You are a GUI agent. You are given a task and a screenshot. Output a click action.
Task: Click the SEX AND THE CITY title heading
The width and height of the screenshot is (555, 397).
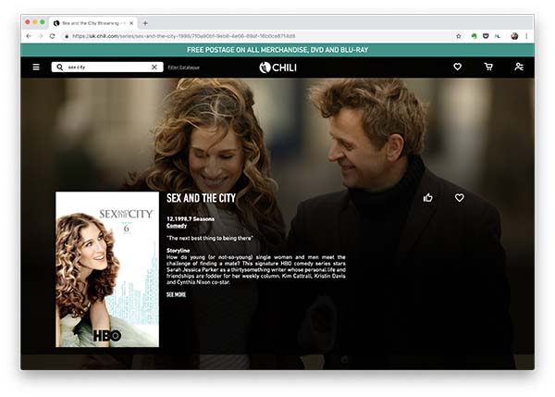click(201, 198)
